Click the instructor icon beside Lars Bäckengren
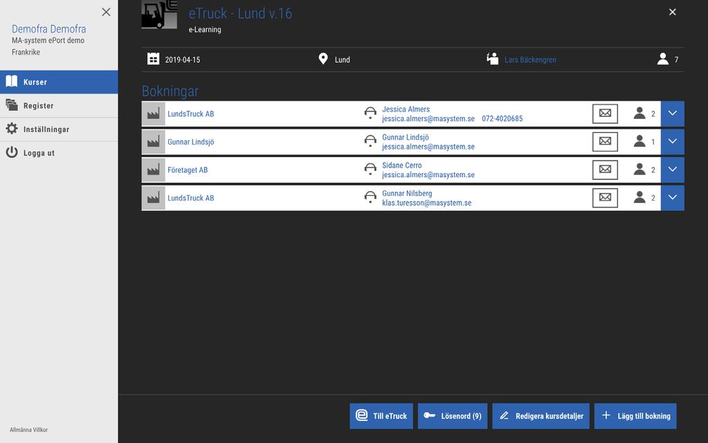The image size is (708, 443). (493, 59)
